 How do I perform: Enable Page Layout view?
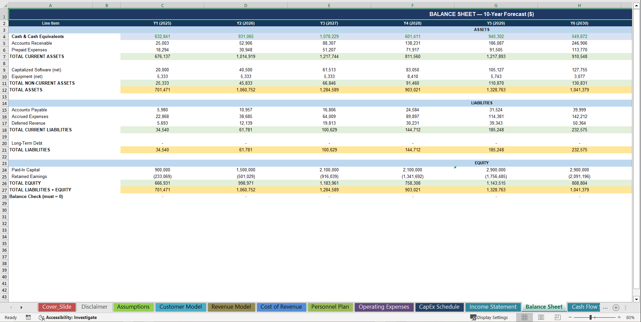pyautogui.click(x=541, y=317)
